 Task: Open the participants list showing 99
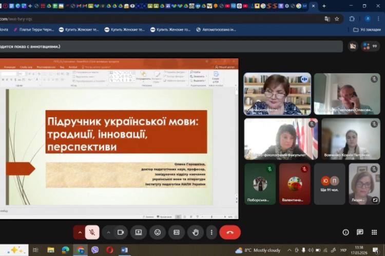(x=370, y=46)
